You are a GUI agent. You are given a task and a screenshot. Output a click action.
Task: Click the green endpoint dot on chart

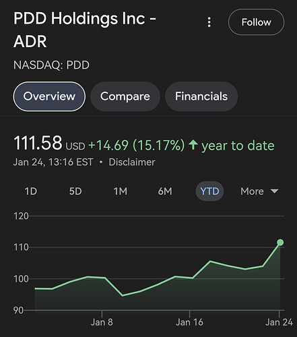(280, 243)
